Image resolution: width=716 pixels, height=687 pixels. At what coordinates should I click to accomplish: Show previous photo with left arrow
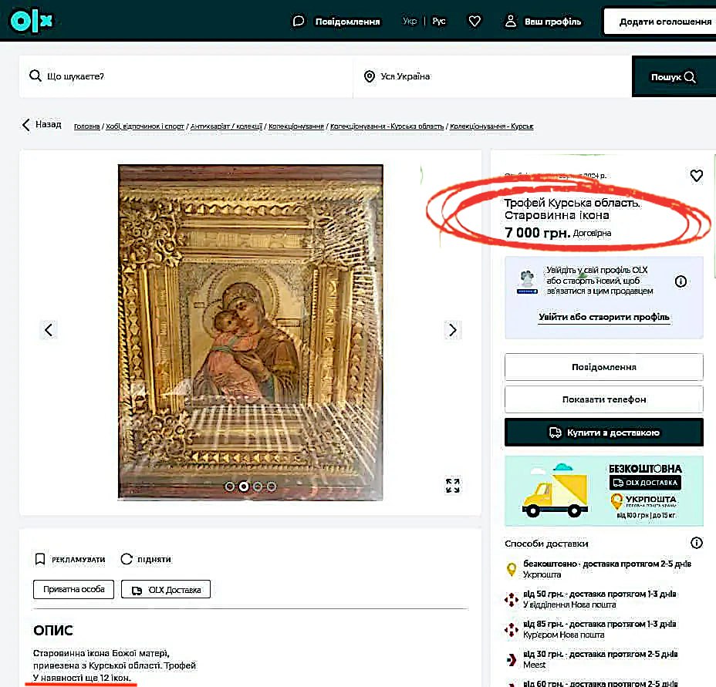point(49,329)
